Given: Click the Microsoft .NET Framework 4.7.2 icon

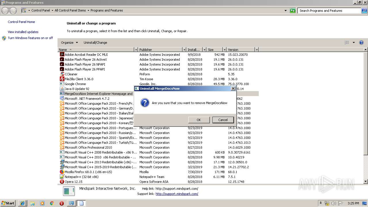Looking at the screenshot, I should pos(62,98).
